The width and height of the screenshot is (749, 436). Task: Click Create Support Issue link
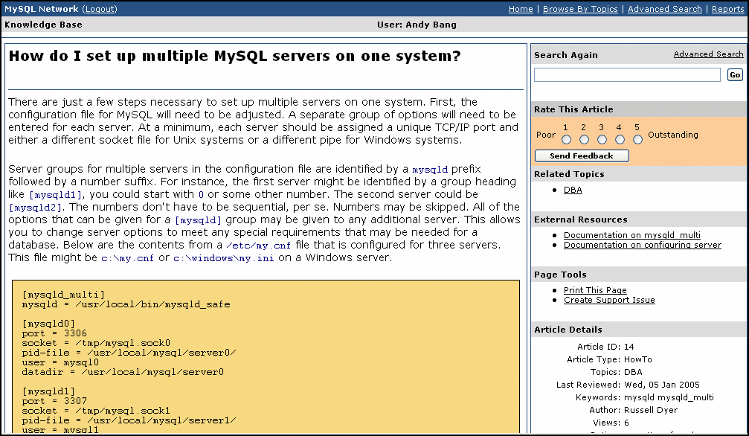click(609, 300)
